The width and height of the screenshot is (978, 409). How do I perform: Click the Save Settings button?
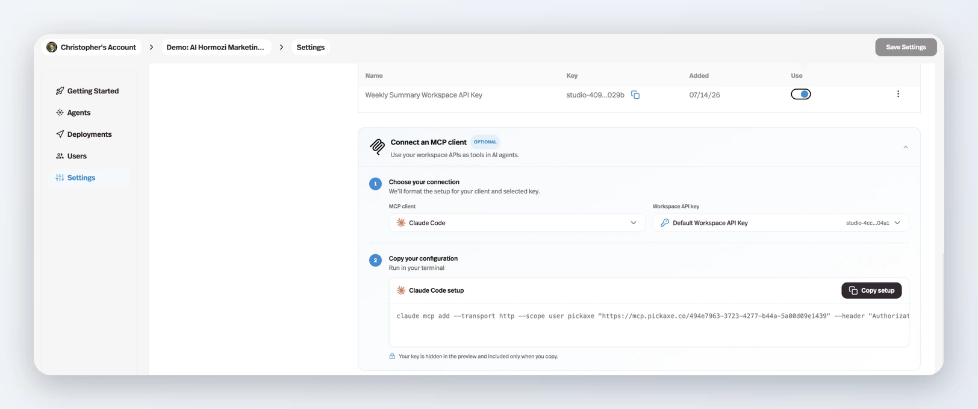[x=906, y=47]
